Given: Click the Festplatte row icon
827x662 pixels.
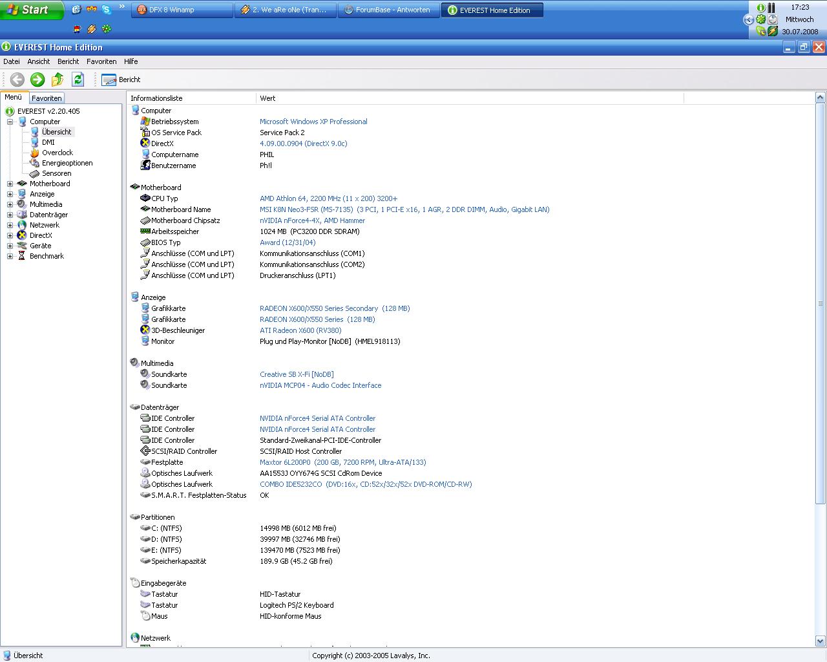Looking at the screenshot, I should 145,462.
